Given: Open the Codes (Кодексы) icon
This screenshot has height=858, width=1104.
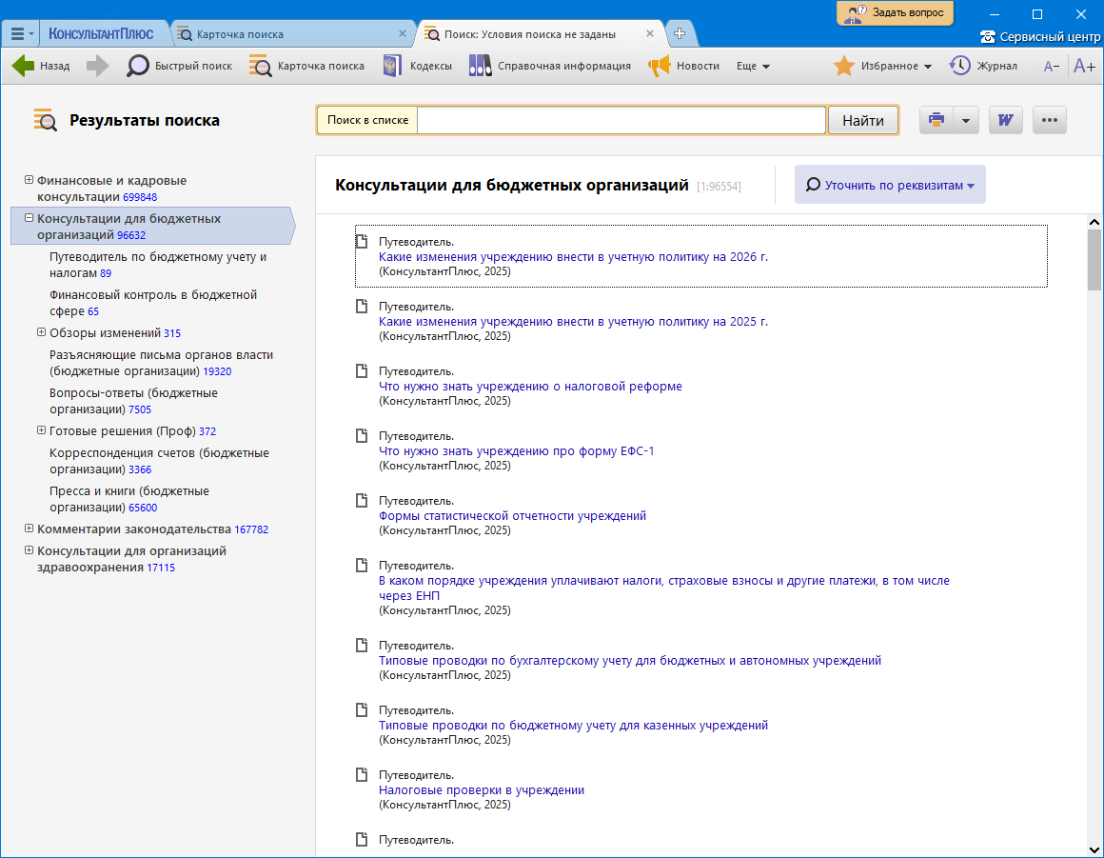Looking at the screenshot, I should click(x=390, y=66).
